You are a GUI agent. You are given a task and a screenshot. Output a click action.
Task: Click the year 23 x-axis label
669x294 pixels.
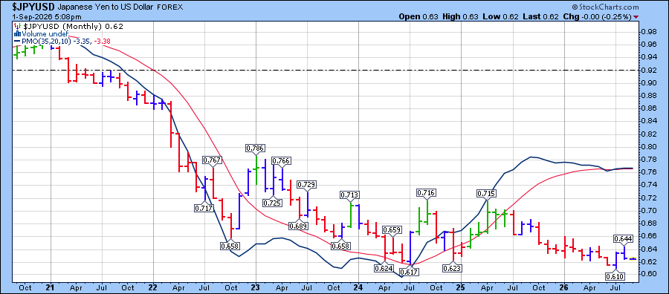(x=255, y=287)
